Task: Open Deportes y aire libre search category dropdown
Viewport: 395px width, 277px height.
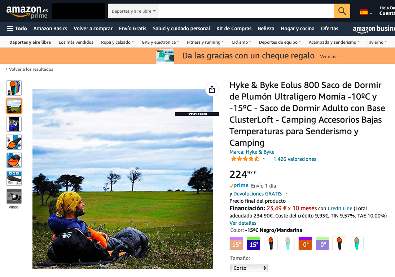Action: pyautogui.click(x=133, y=11)
